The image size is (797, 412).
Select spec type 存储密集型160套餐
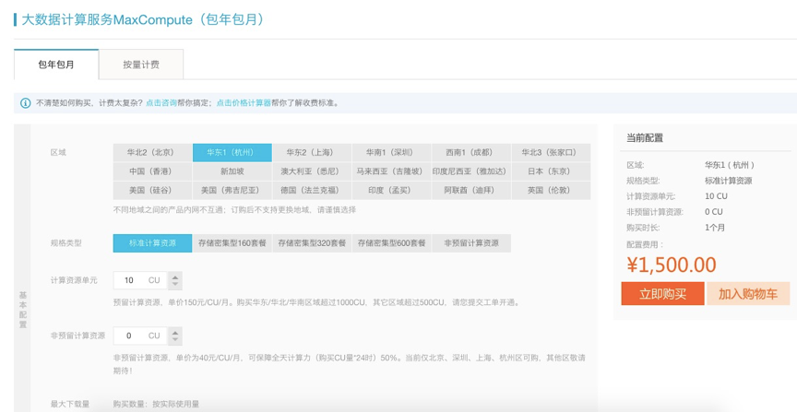click(x=232, y=243)
